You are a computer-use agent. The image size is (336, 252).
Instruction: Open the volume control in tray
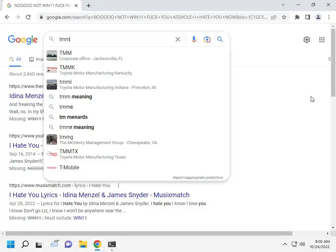click(302, 244)
